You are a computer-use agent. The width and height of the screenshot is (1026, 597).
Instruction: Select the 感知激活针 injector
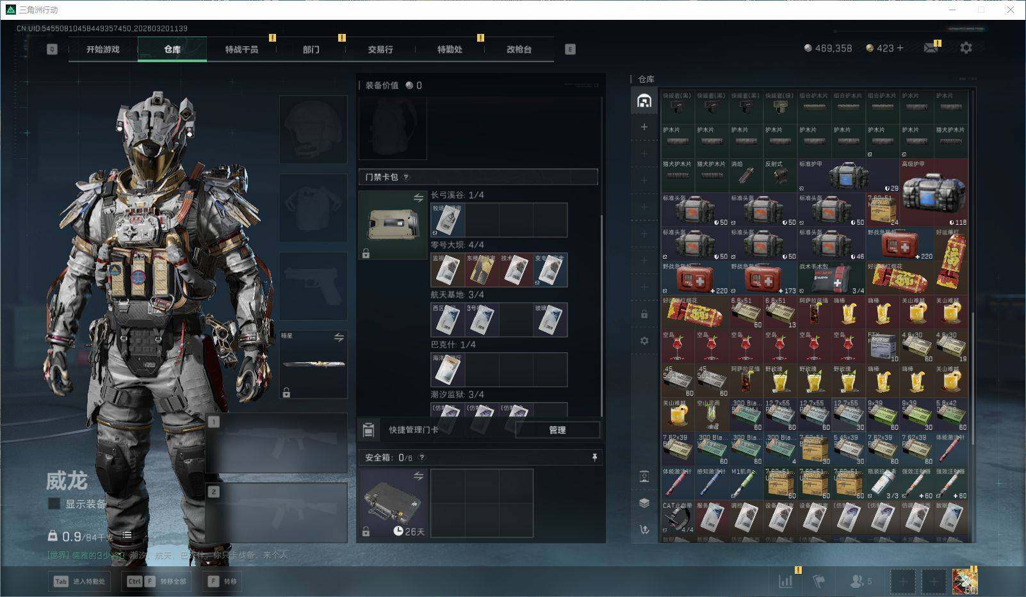coord(712,484)
